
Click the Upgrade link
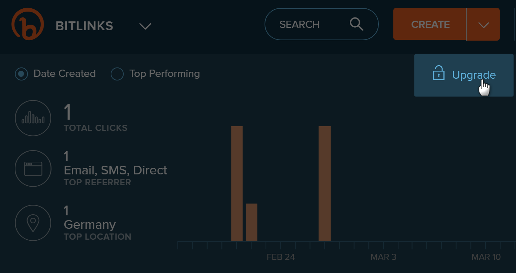tap(474, 75)
